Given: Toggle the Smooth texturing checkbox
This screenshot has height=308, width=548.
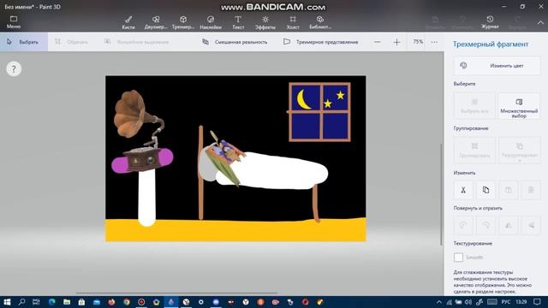Looking at the screenshot, I should 458,258.
